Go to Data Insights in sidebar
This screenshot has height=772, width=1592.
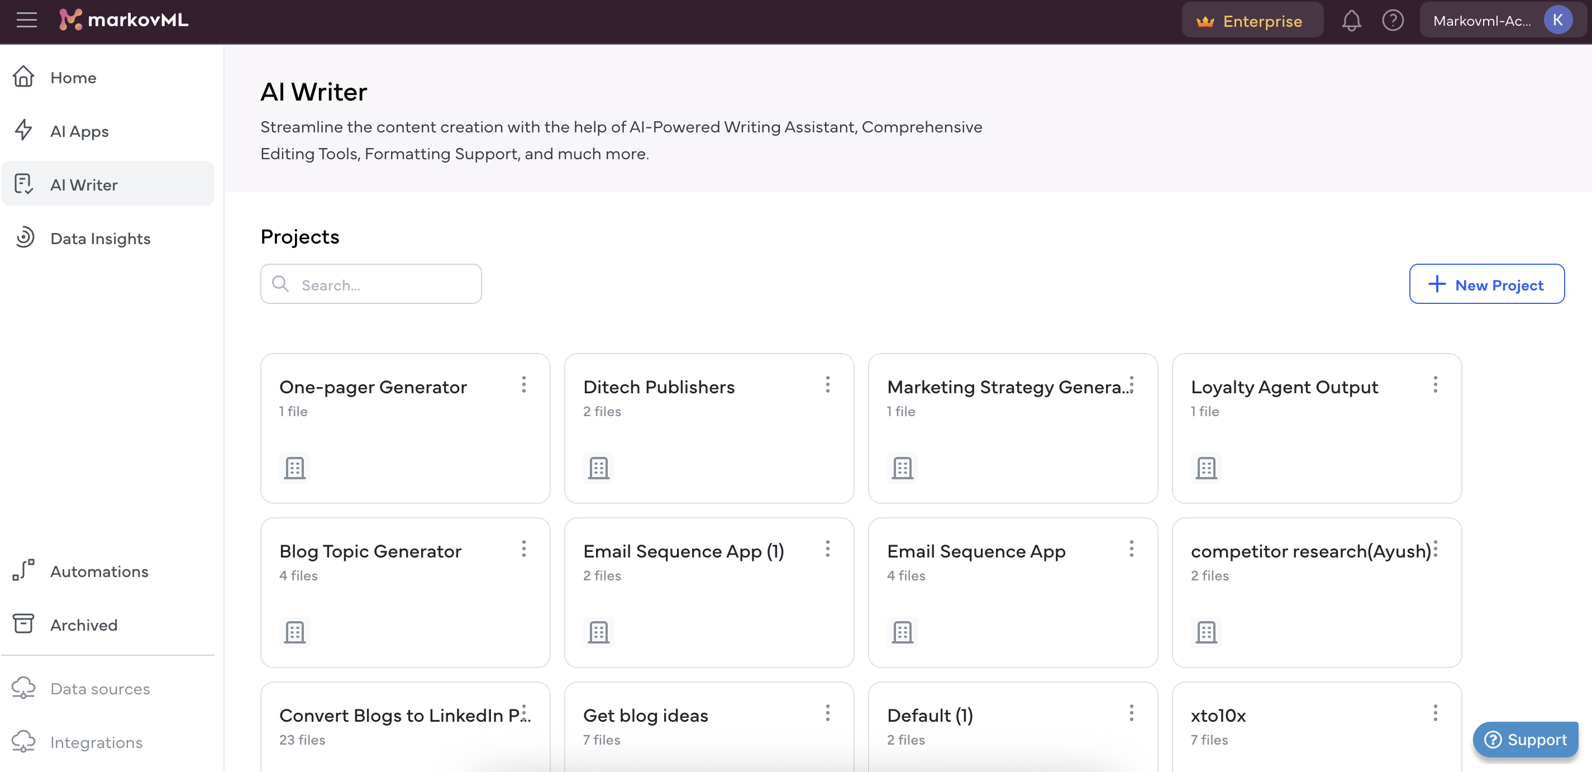coord(100,239)
